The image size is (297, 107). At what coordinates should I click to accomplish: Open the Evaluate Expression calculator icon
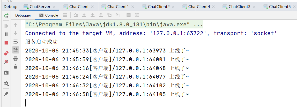pyautogui.click(x=128, y=15)
